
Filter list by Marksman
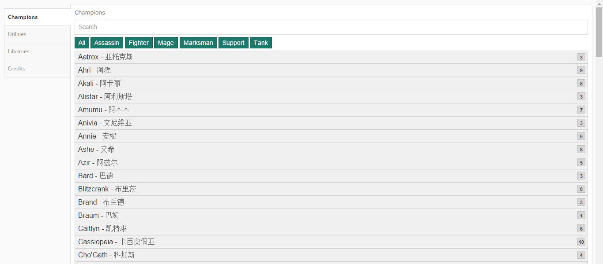click(x=198, y=43)
